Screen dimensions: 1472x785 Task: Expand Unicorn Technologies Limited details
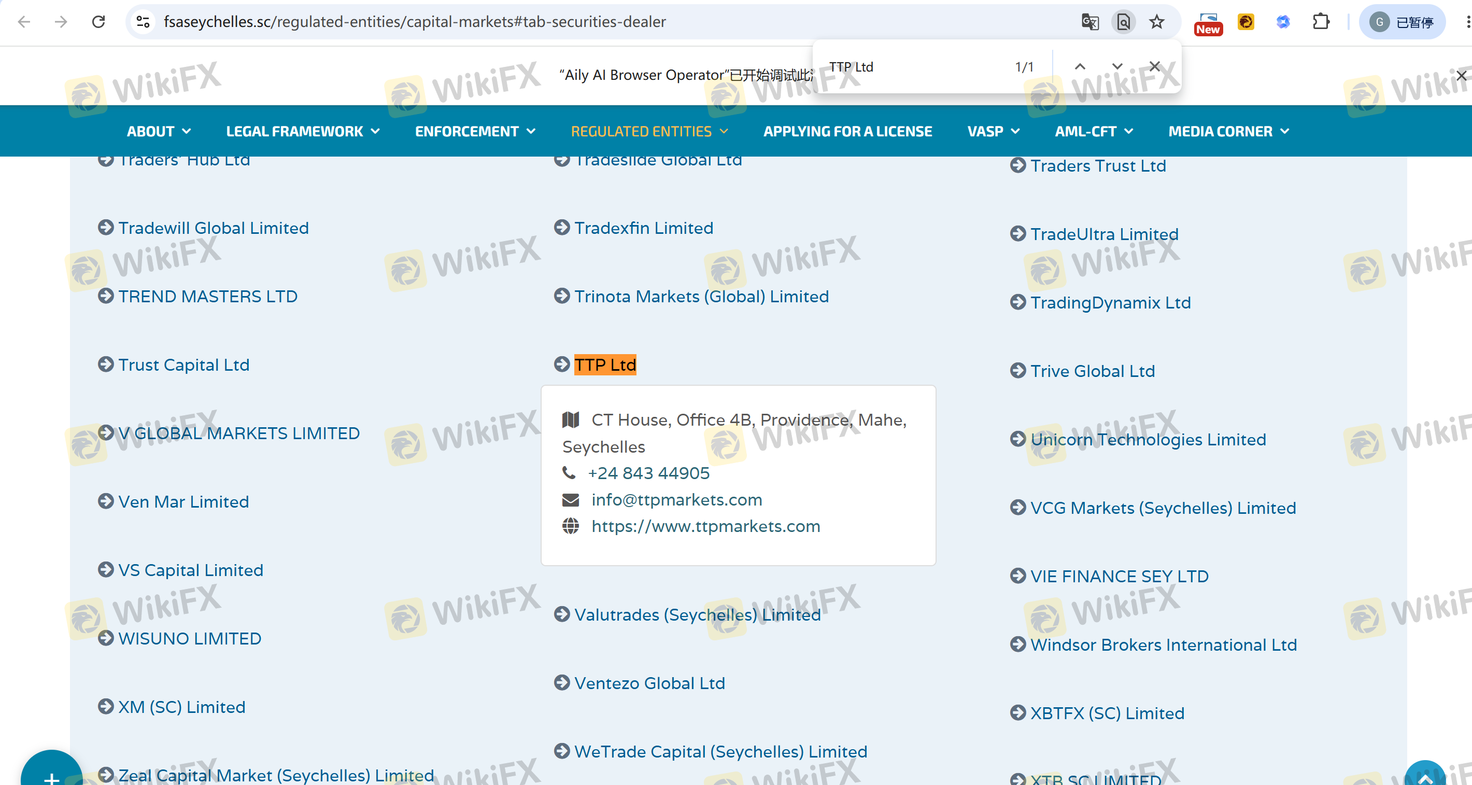pos(1148,439)
